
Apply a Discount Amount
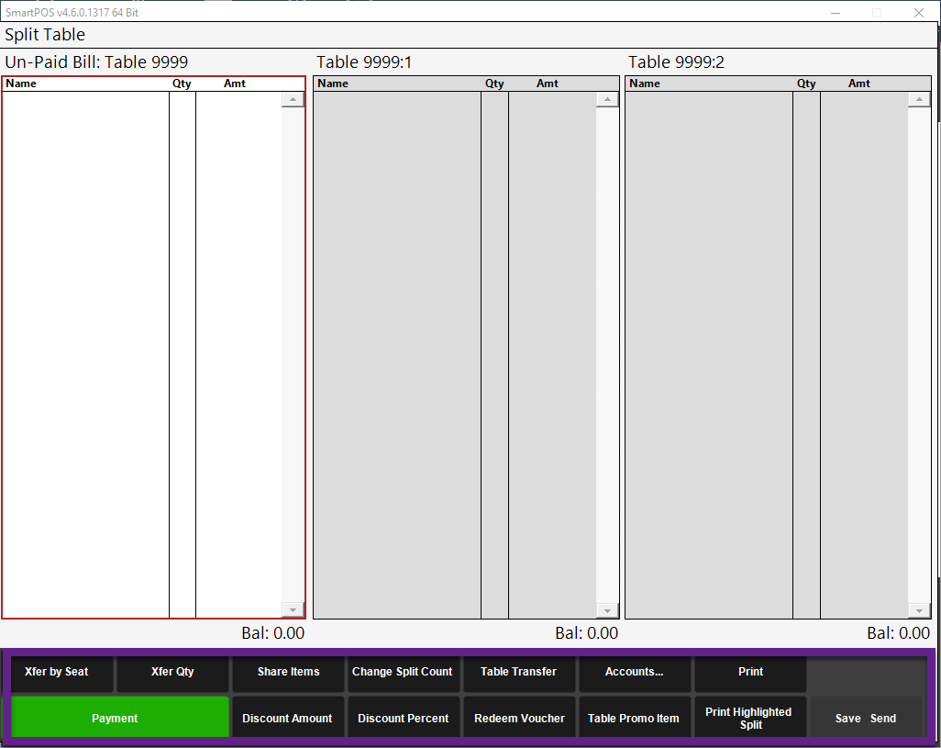[x=287, y=718]
